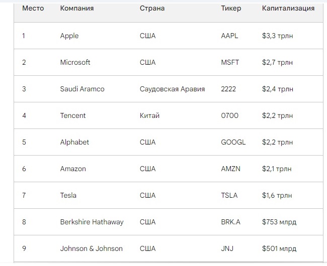The height and width of the screenshot is (266, 327).
Task: Click the Место column header
Action: [33, 9]
